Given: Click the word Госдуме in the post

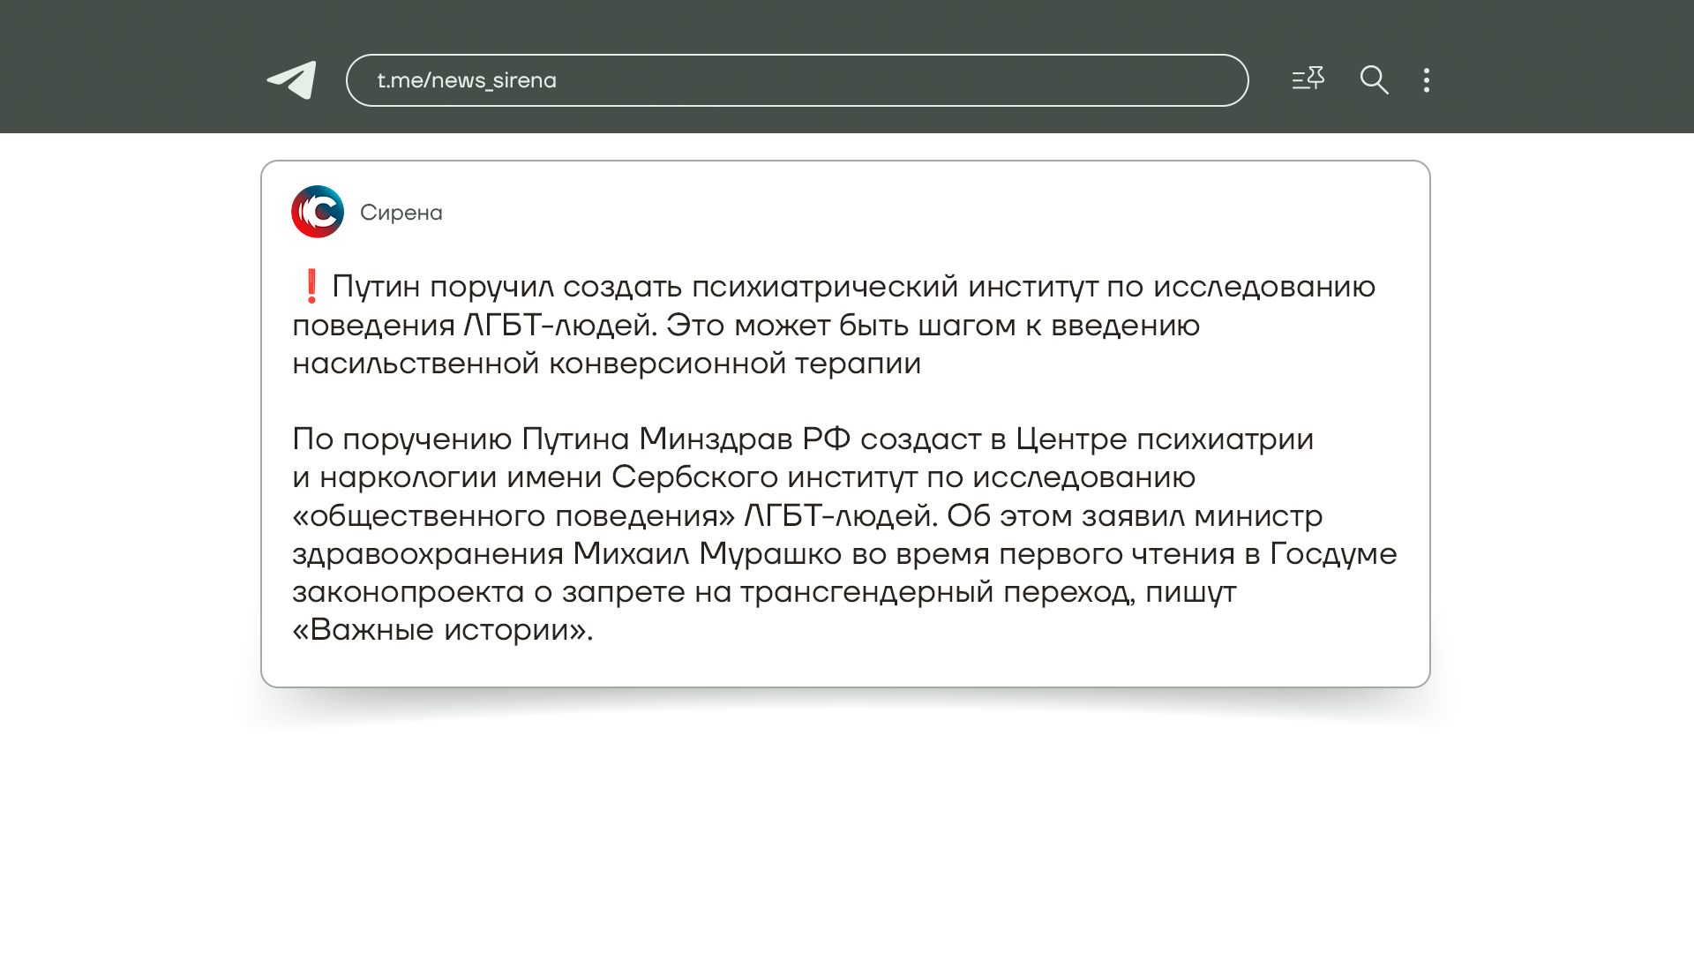Looking at the screenshot, I should tap(1333, 554).
